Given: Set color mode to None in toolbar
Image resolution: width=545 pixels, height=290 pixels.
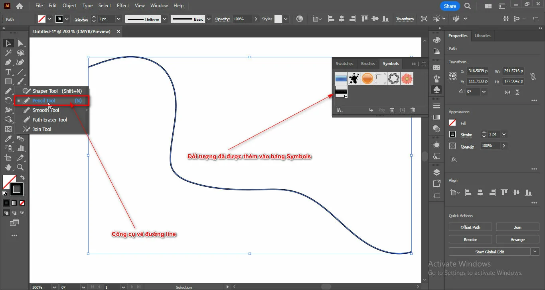Looking at the screenshot, I should point(22,203).
